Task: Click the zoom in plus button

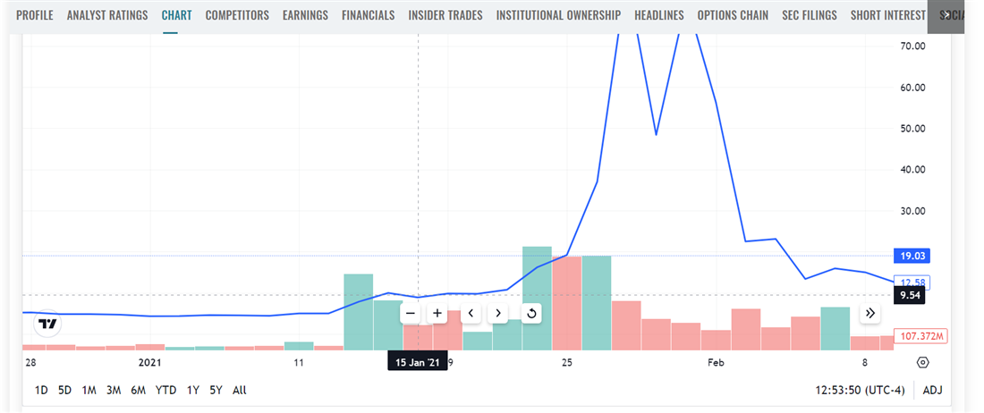Action: point(437,313)
